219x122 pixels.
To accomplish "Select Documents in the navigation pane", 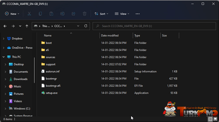I will [21, 72].
